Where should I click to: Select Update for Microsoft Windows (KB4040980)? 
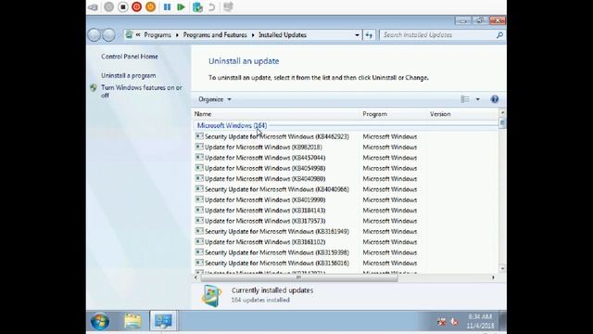tap(265, 179)
